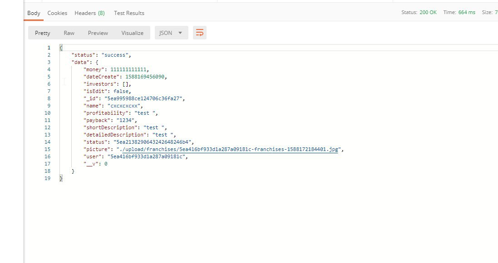This screenshot has height=263, width=498.
Task: Open the Test Results tab
Action: 129,13
